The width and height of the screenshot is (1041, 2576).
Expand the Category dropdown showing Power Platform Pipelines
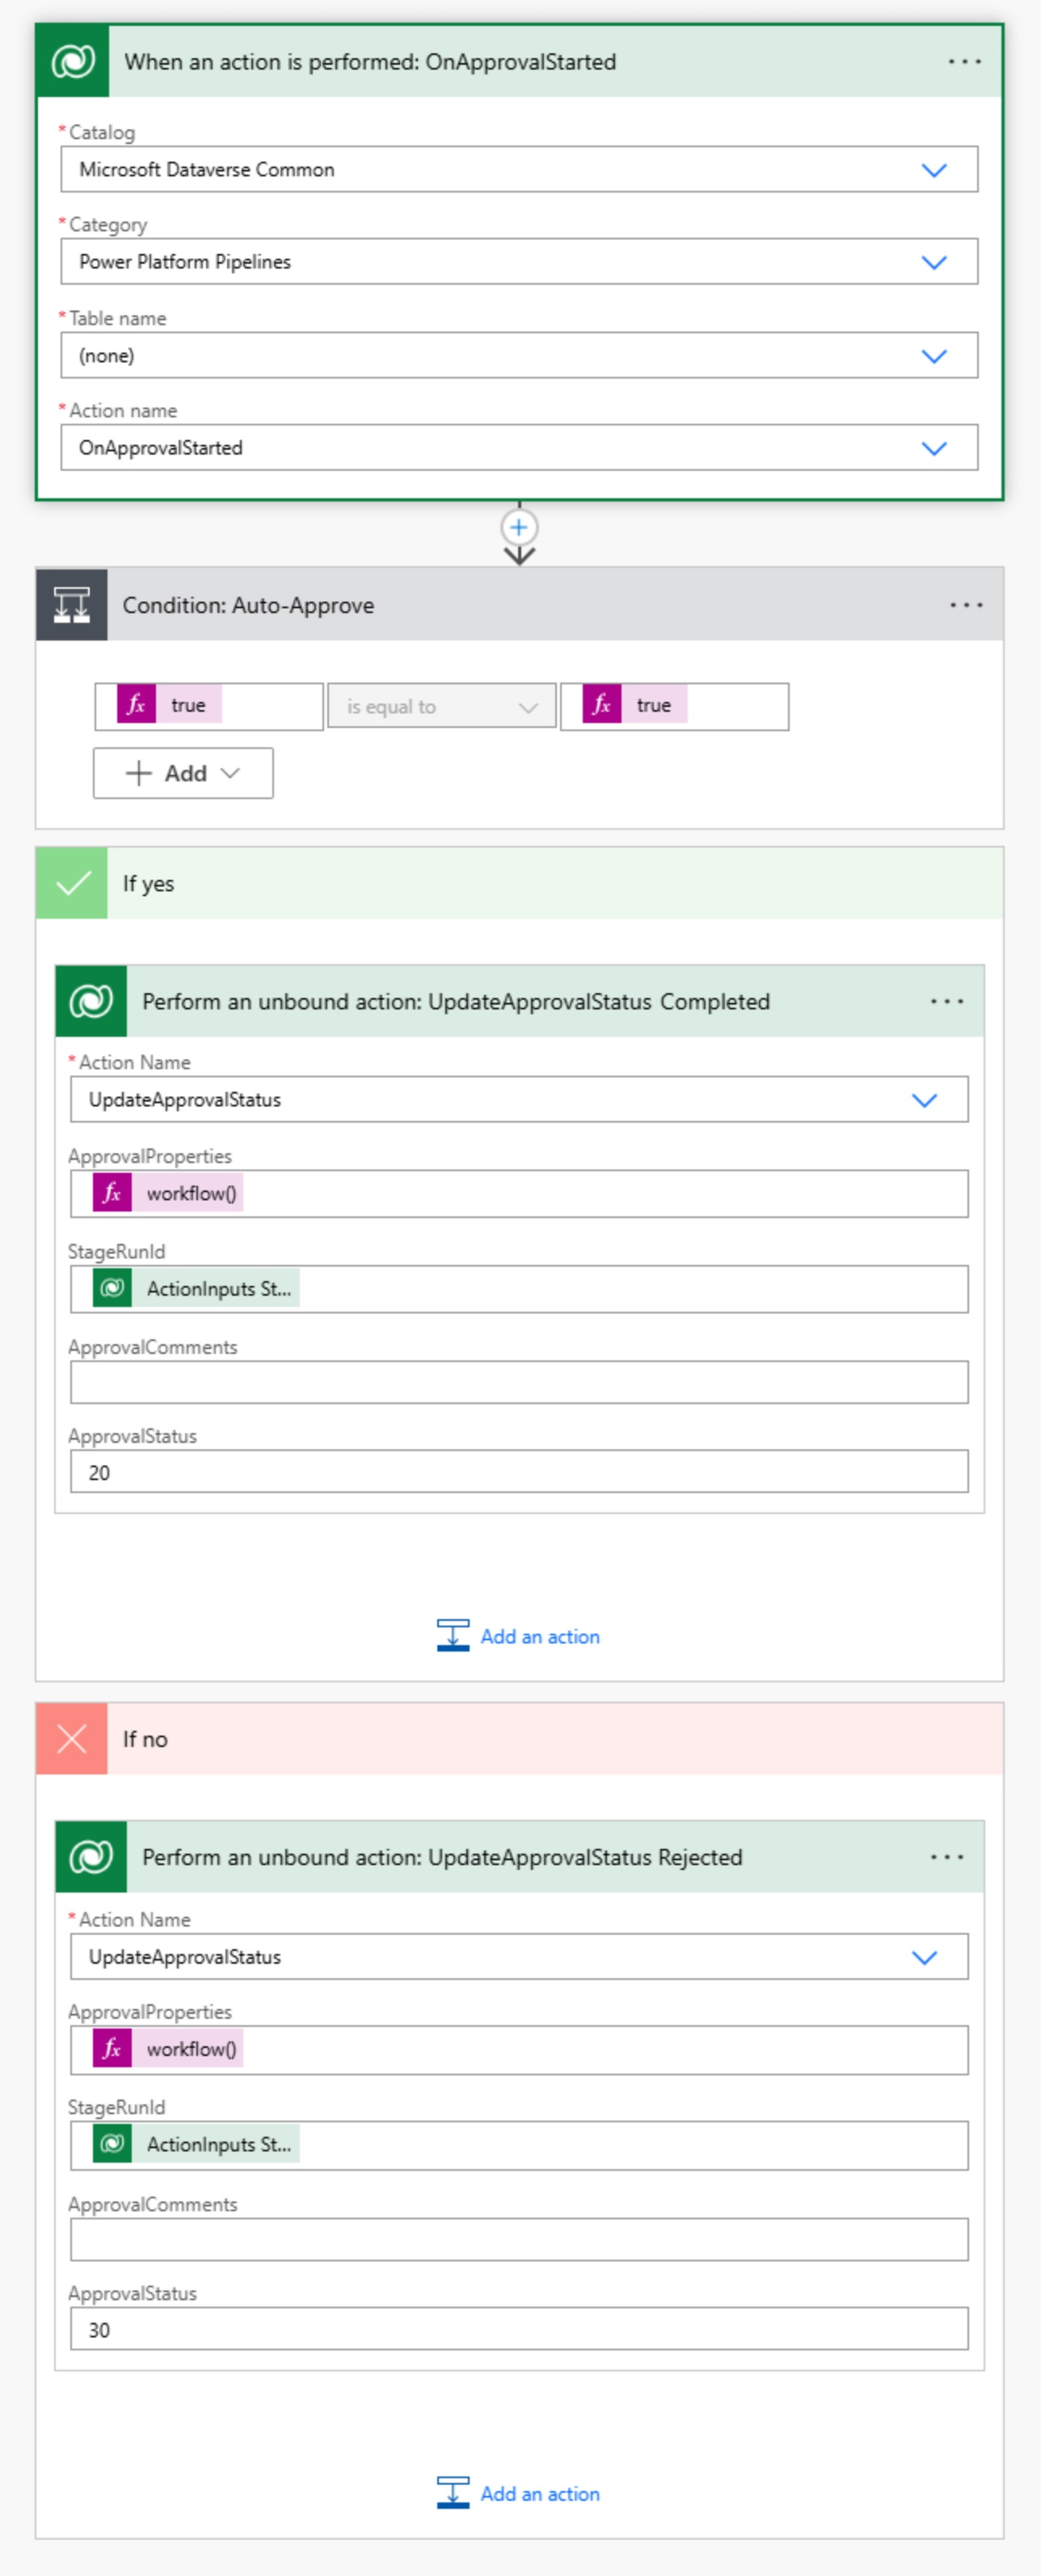pos(519,262)
